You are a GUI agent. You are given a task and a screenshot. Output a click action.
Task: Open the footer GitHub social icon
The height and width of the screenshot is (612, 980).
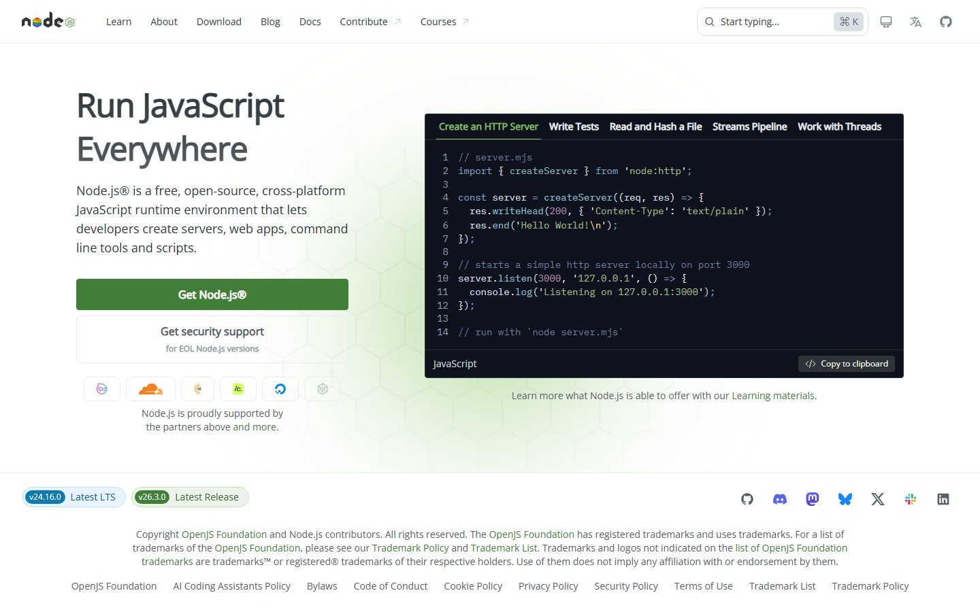(x=747, y=499)
